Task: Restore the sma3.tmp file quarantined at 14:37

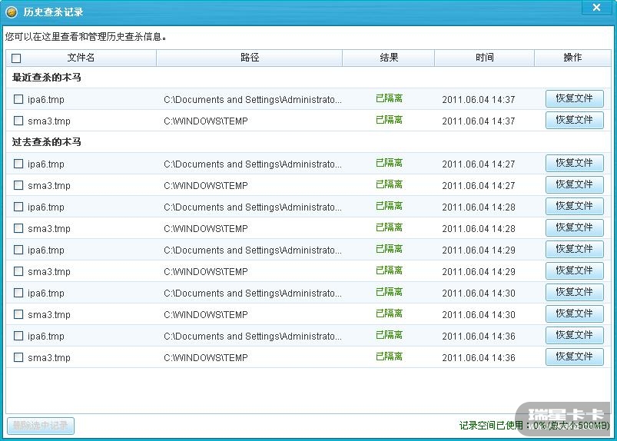Action: pyautogui.click(x=575, y=120)
